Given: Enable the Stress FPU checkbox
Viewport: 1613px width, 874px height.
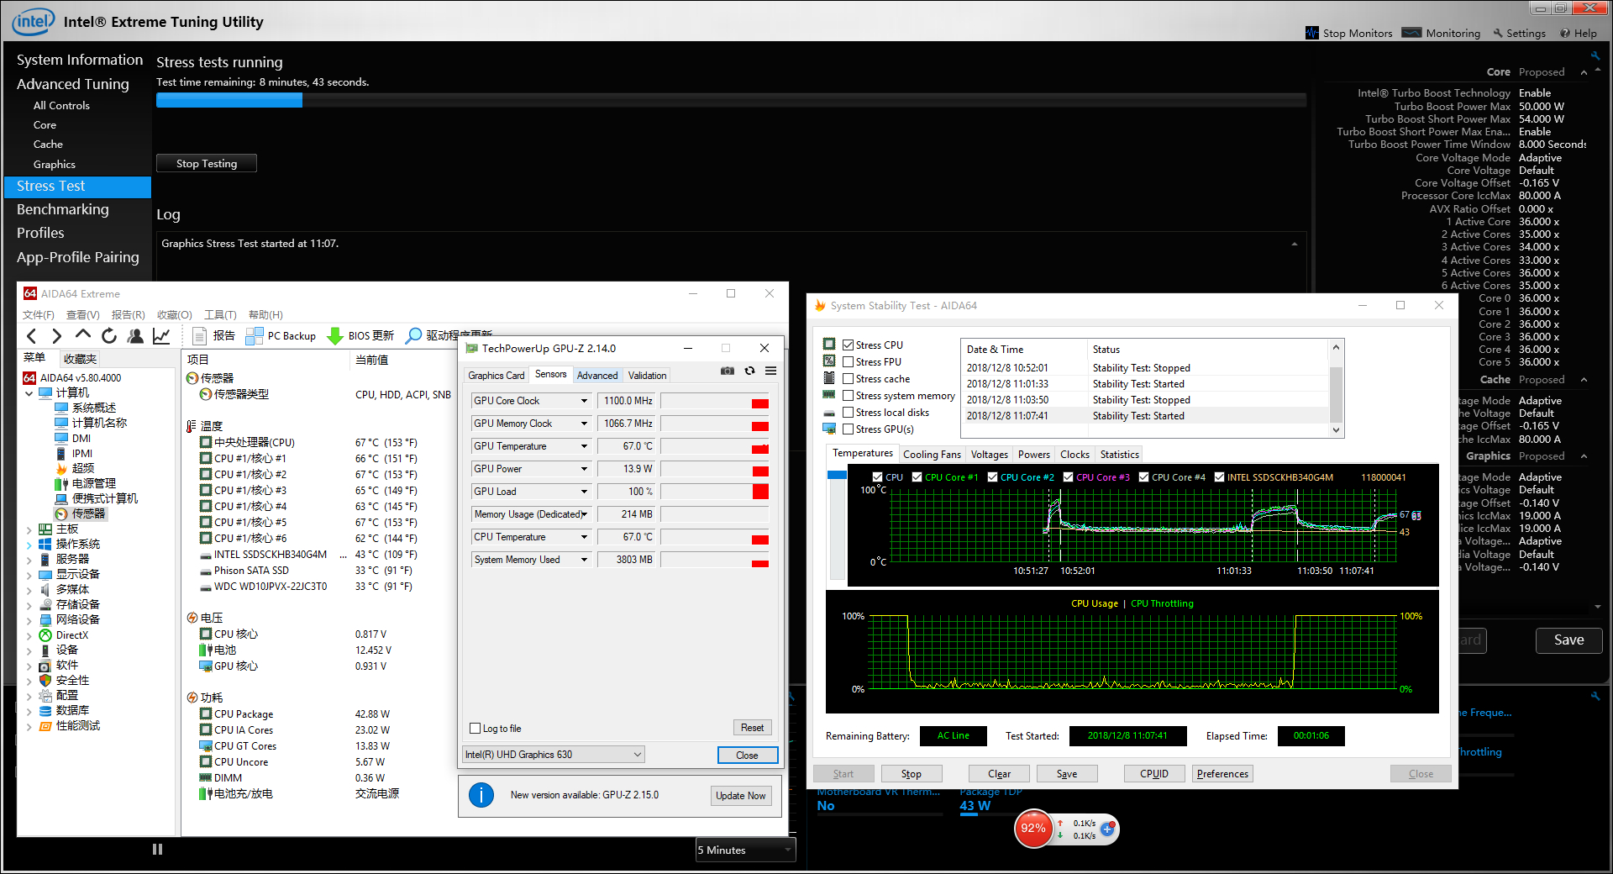Looking at the screenshot, I should pos(849,362).
